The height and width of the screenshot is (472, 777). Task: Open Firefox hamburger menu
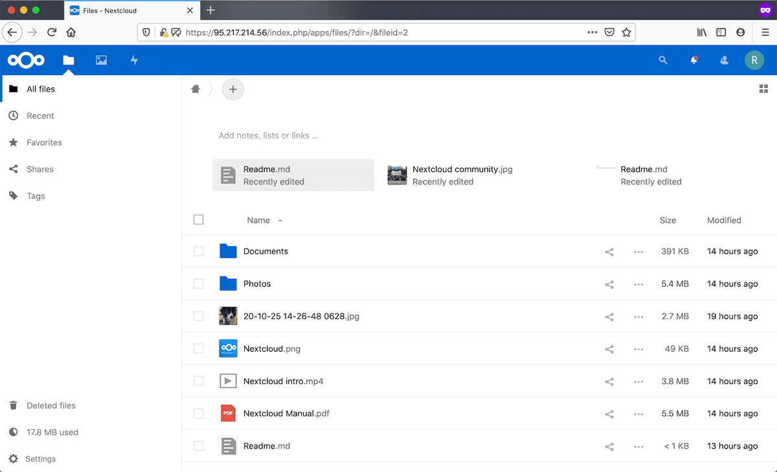coord(765,32)
